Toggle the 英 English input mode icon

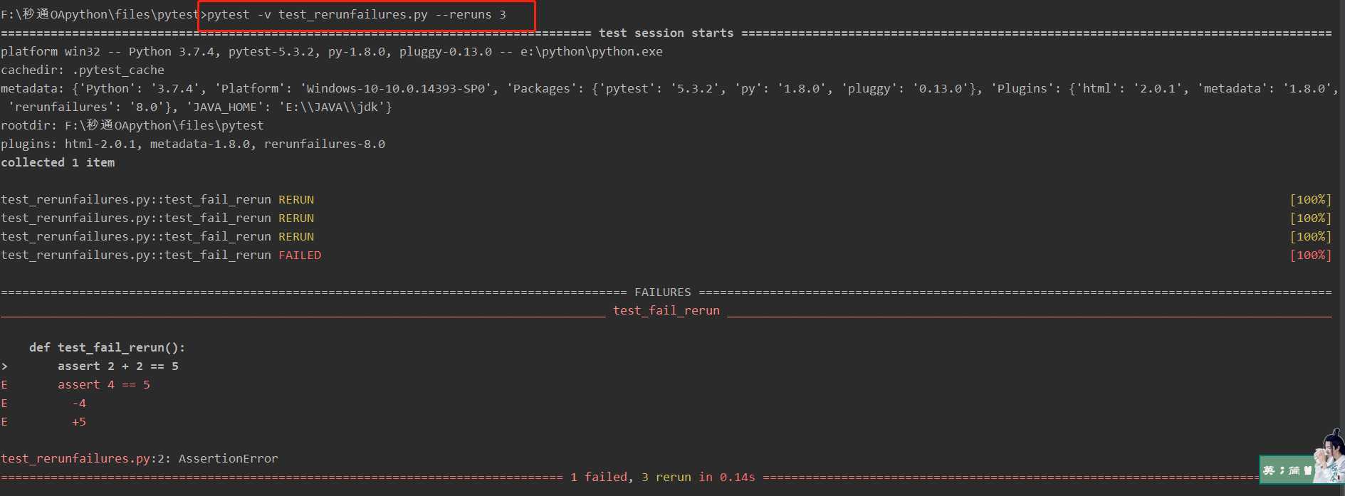tap(1269, 470)
